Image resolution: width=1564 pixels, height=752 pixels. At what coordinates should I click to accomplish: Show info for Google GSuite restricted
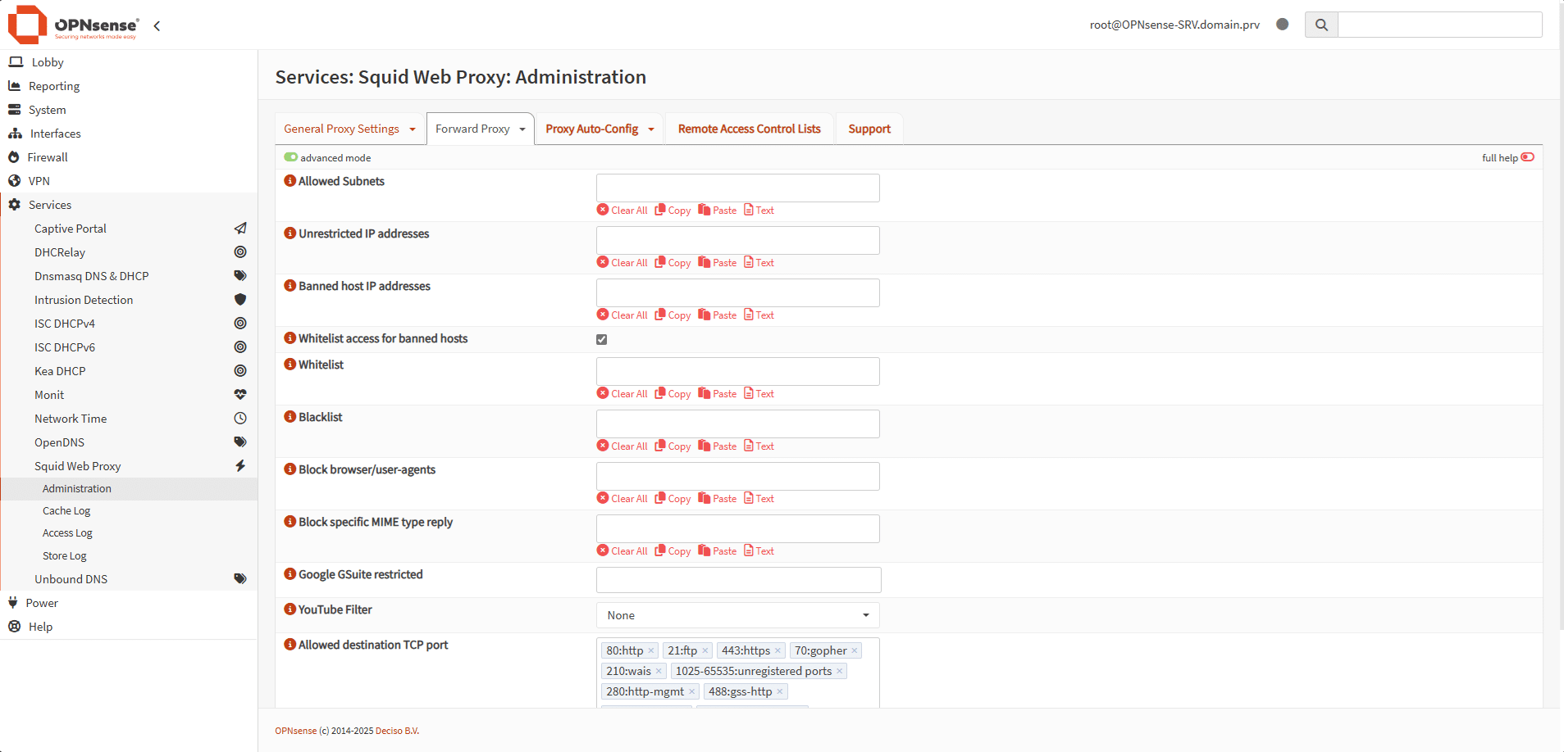290,574
